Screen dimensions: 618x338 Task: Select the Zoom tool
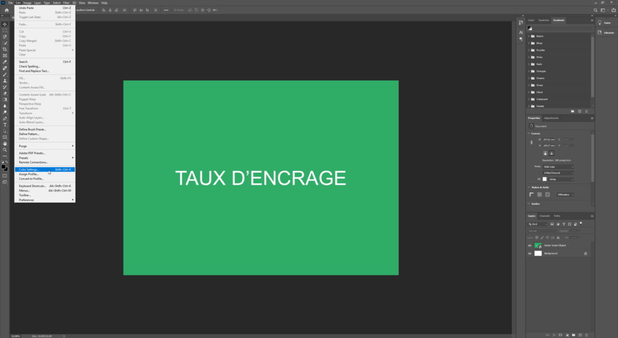5,150
